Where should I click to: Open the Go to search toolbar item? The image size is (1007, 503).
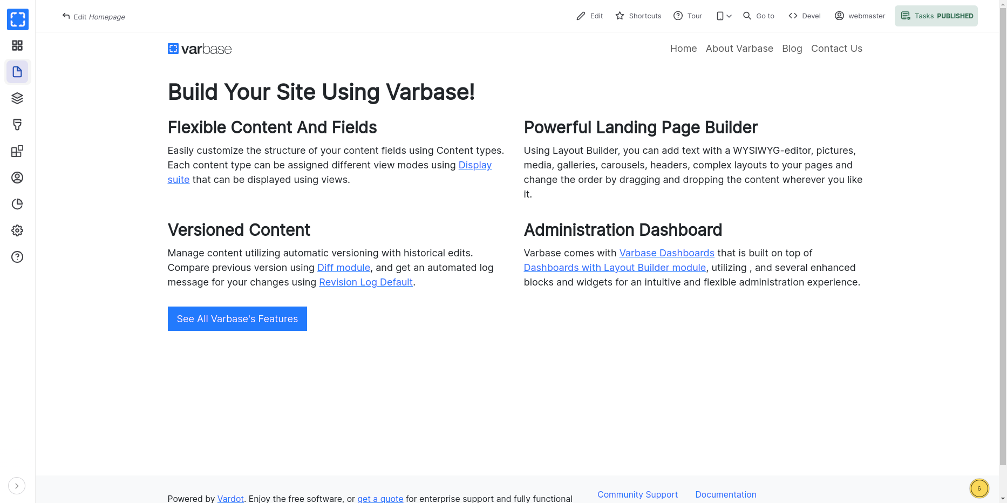click(x=759, y=16)
